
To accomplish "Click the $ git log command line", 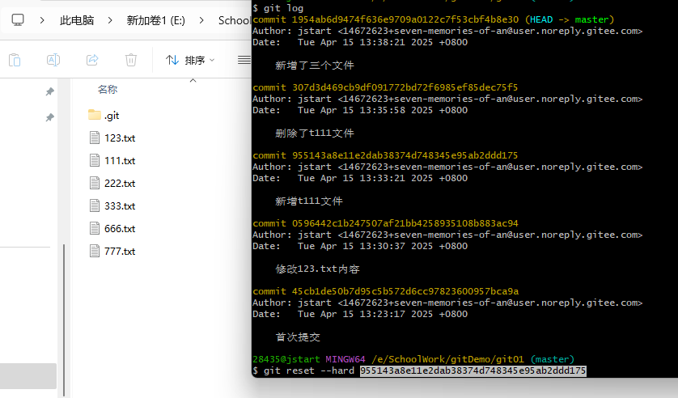I will (x=278, y=8).
